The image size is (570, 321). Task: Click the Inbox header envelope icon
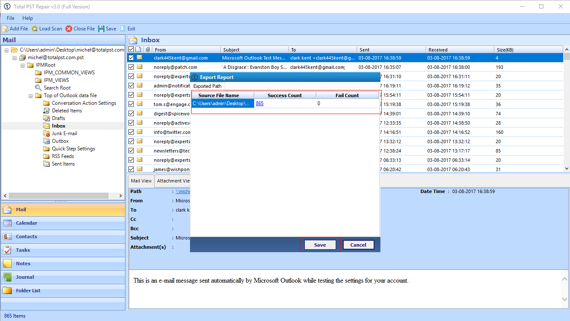coord(133,40)
